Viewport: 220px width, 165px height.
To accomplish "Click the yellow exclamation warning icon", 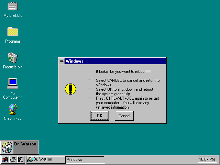I will tap(70, 89).
